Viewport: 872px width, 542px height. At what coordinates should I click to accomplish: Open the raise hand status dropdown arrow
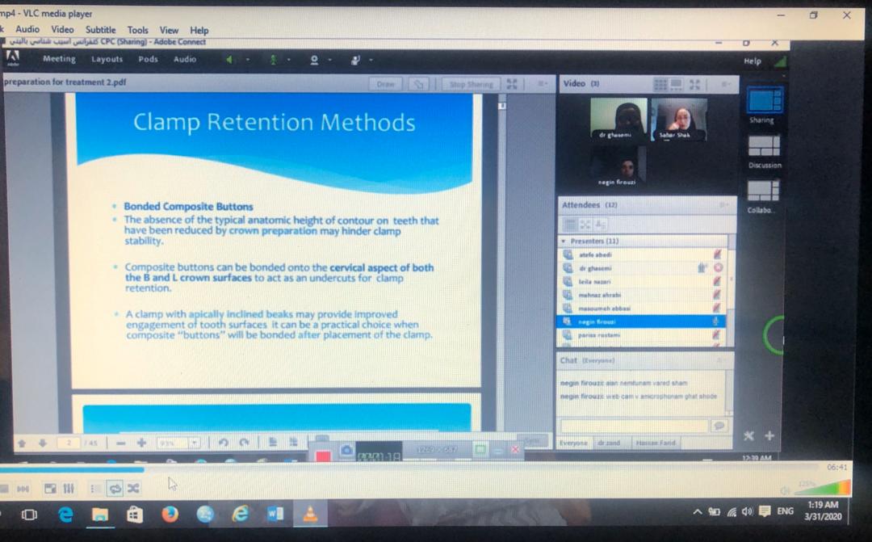click(371, 60)
